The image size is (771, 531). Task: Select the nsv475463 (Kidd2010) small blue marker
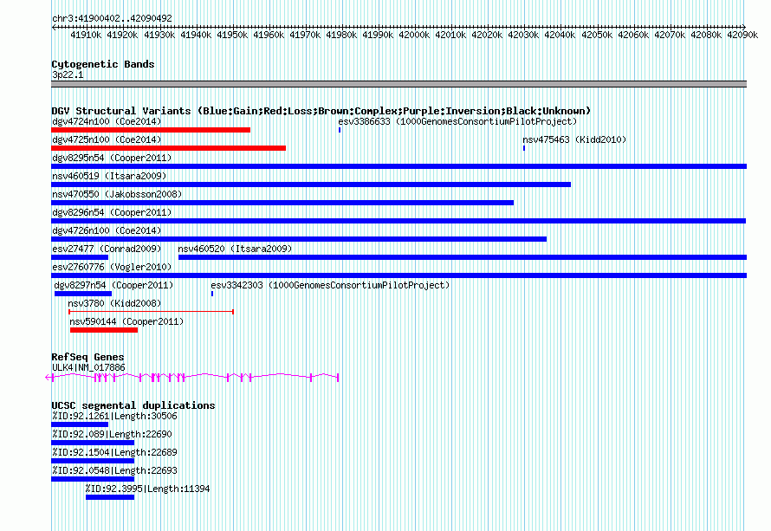point(523,148)
